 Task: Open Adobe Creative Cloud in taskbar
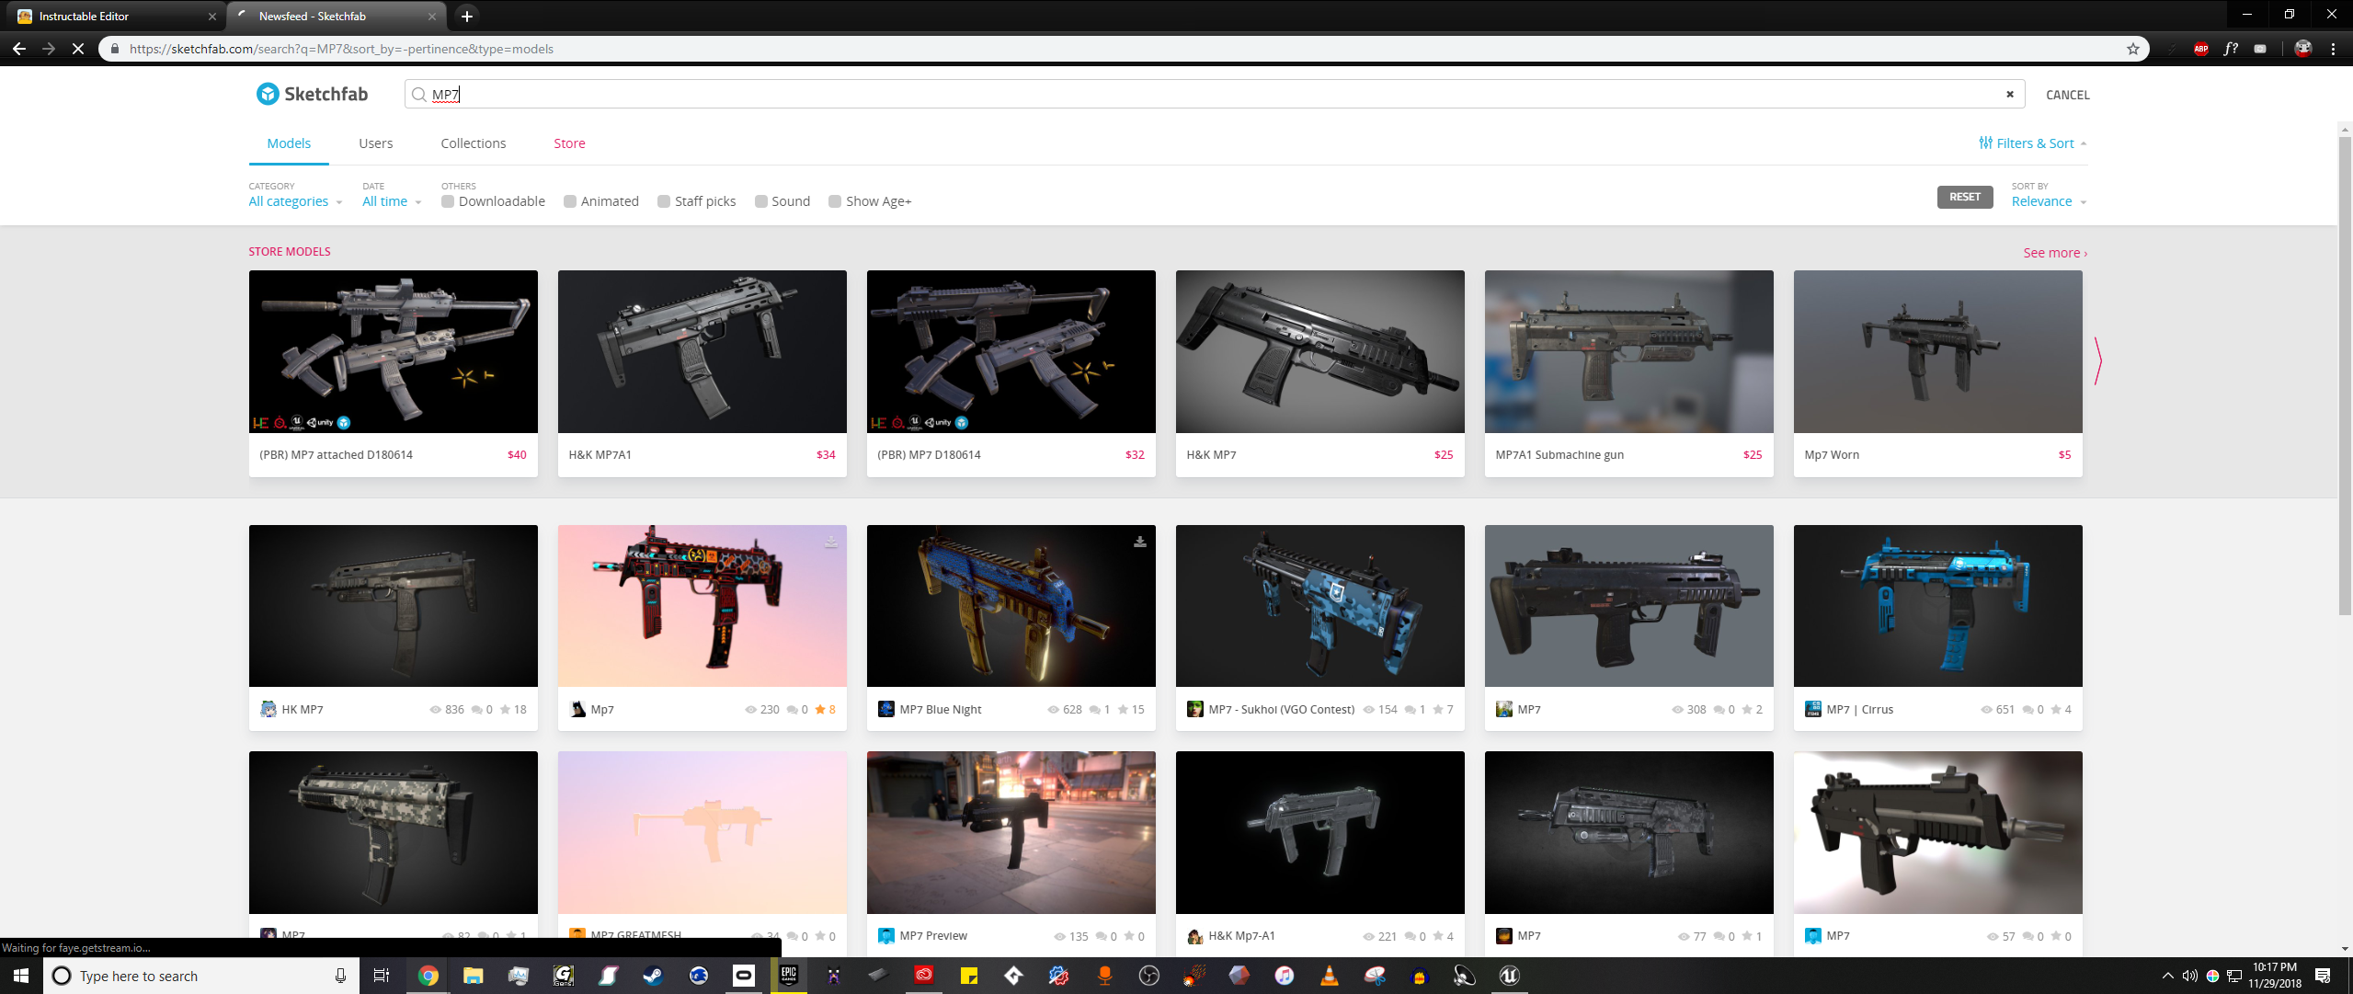(x=924, y=976)
